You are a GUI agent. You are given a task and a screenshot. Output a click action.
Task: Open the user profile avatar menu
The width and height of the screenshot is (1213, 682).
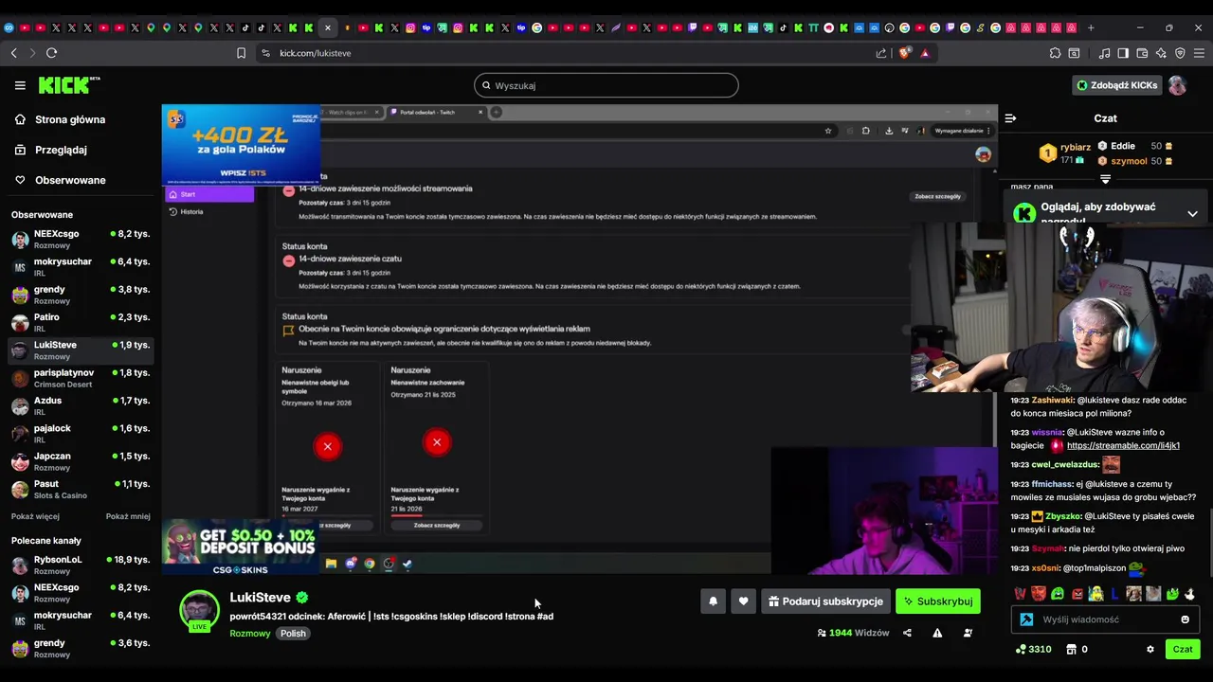click(1177, 85)
